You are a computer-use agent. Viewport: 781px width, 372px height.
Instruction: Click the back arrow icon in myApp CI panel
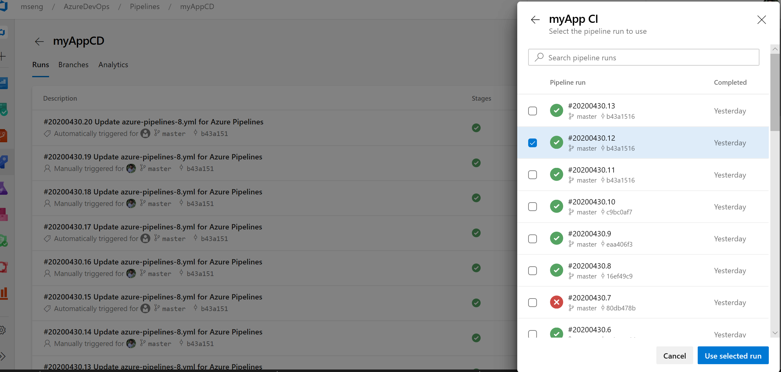[535, 19]
